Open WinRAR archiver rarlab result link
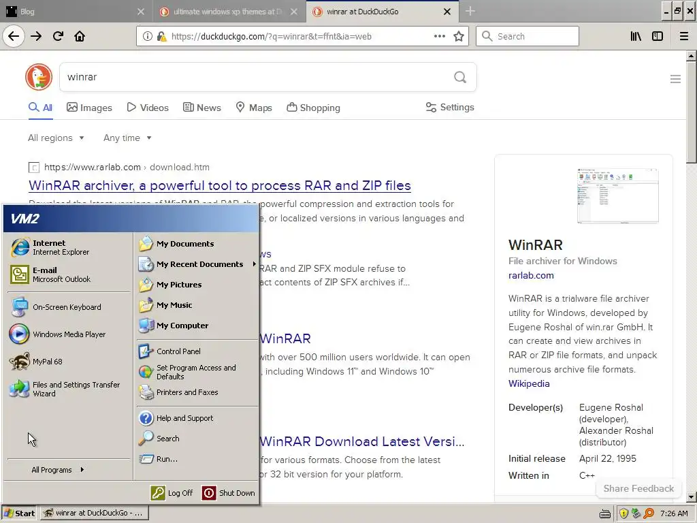This screenshot has width=697, height=523. click(220, 185)
